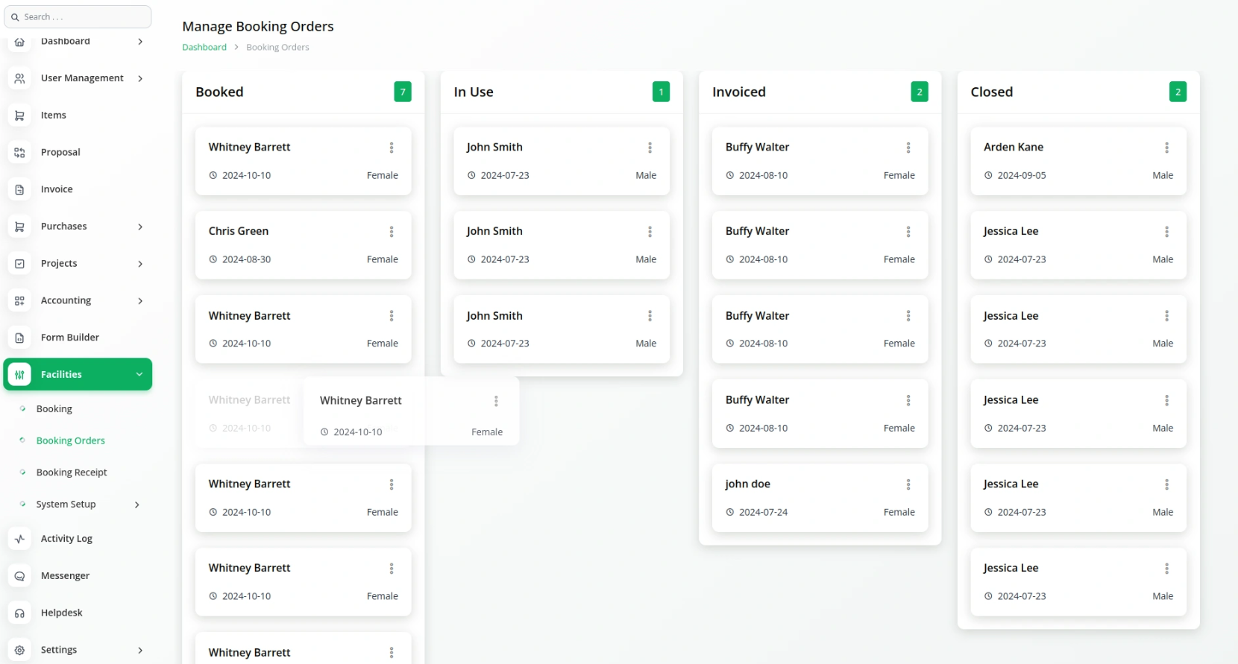Select Booking Orders in sidebar
This screenshot has width=1238, height=664.
pos(71,440)
